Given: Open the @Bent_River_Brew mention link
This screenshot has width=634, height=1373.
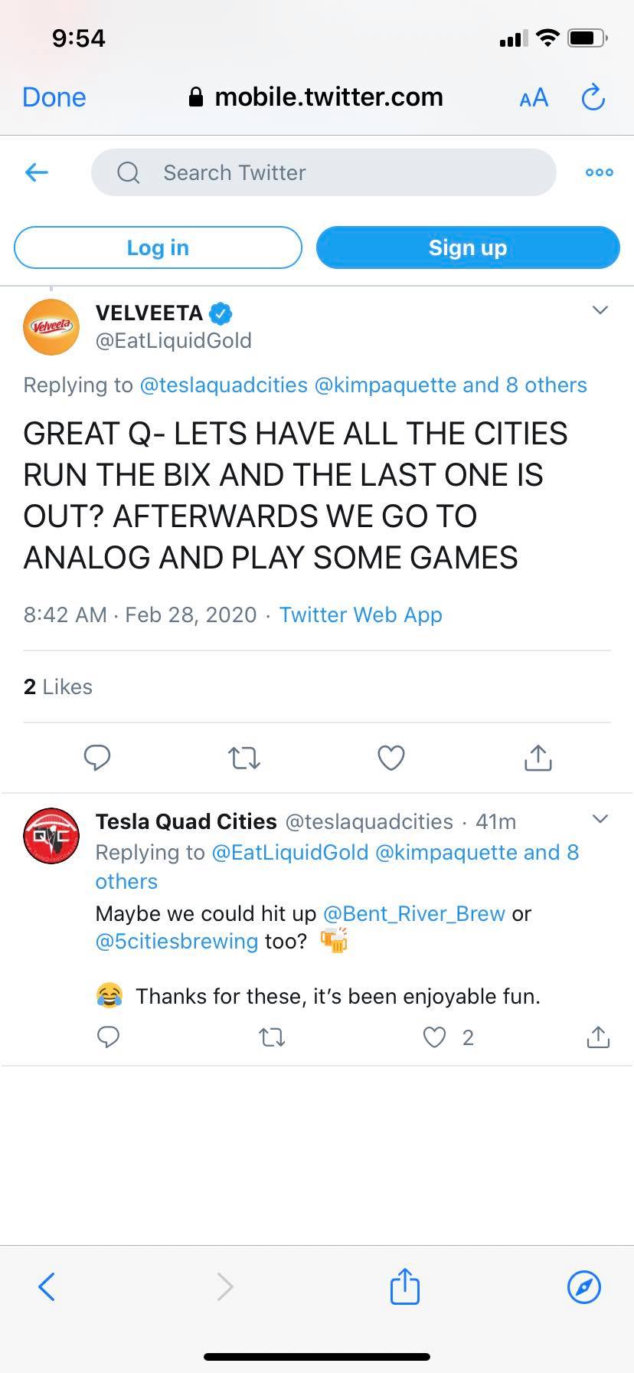Looking at the screenshot, I should click(414, 913).
